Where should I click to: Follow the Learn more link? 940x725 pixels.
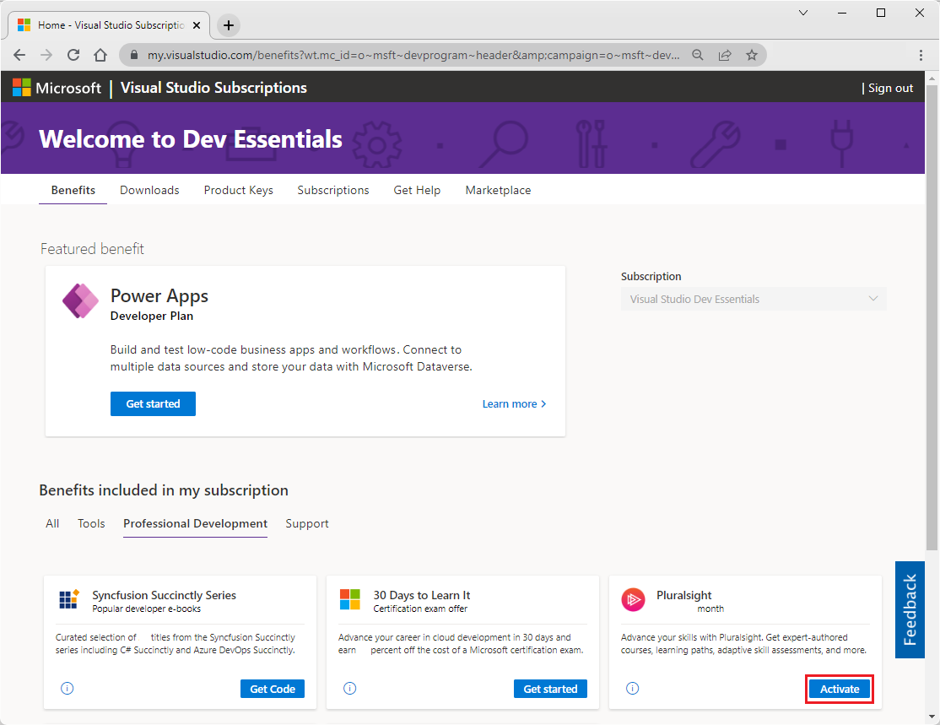click(x=514, y=404)
